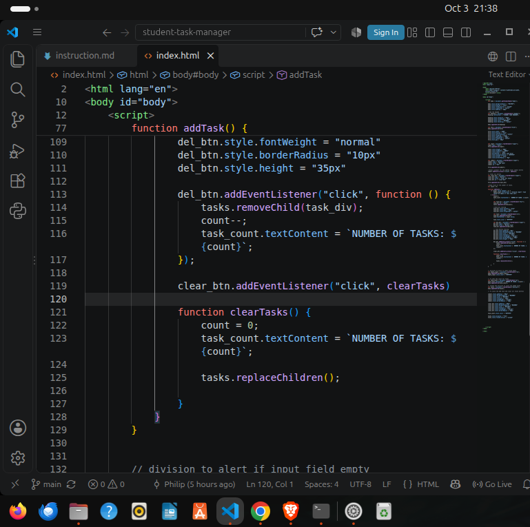Click the clock Oct 3 21:38
This screenshot has width=530, height=527.
(x=471, y=8)
